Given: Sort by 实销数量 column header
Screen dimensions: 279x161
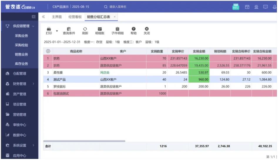Looking at the screenshot, I should tap(157, 52).
